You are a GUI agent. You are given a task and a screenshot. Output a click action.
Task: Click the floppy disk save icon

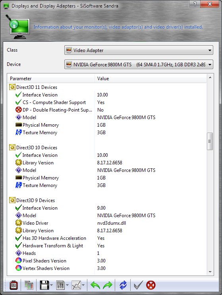tap(44, 285)
